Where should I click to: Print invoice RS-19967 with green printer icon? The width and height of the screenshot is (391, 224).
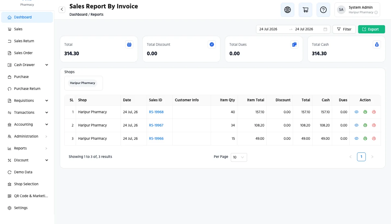365,125
